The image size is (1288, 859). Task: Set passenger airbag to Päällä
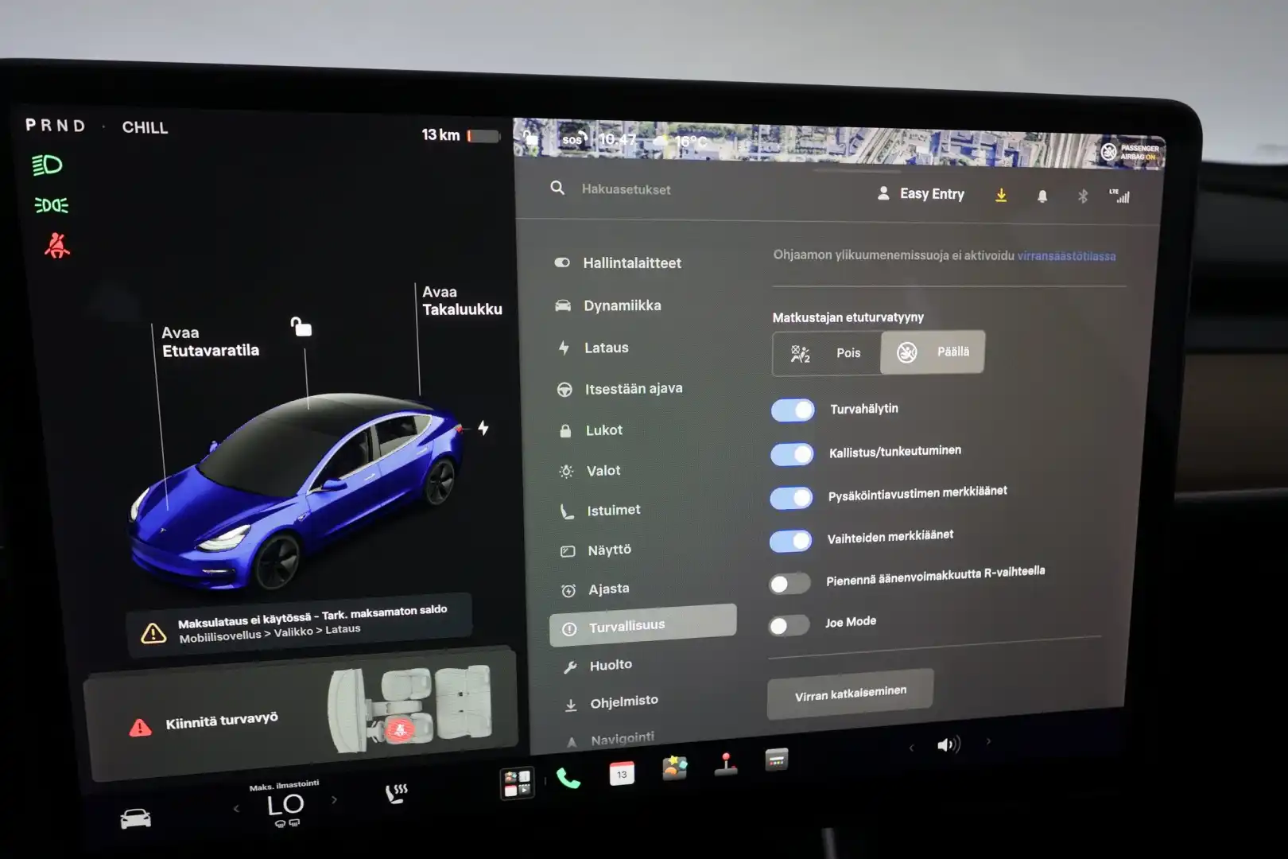933,352
